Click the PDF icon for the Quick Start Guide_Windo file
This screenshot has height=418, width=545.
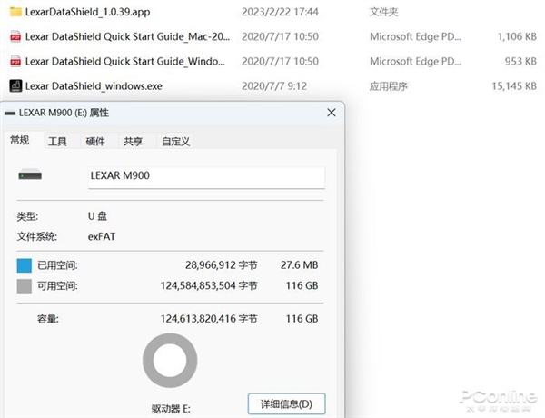coord(15,61)
